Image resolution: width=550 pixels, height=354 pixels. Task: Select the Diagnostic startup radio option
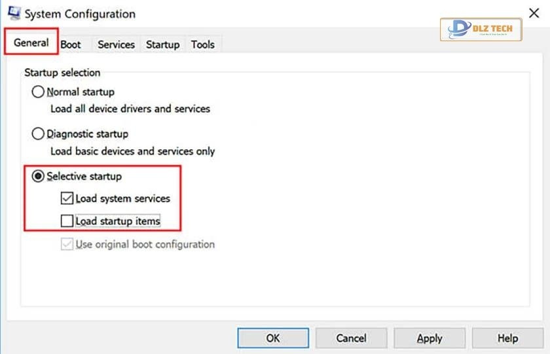[39, 134]
